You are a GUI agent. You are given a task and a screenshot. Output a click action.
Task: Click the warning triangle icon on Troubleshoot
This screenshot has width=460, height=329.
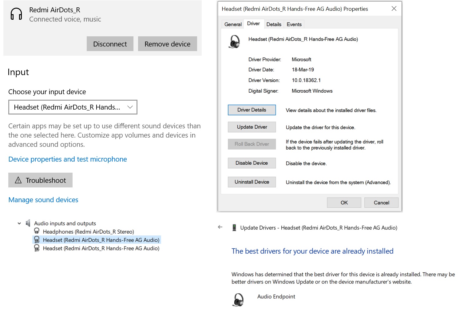pyautogui.click(x=18, y=180)
